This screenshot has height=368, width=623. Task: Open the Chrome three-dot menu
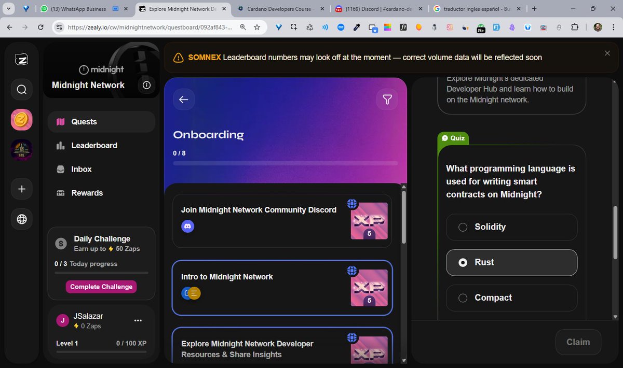(613, 27)
